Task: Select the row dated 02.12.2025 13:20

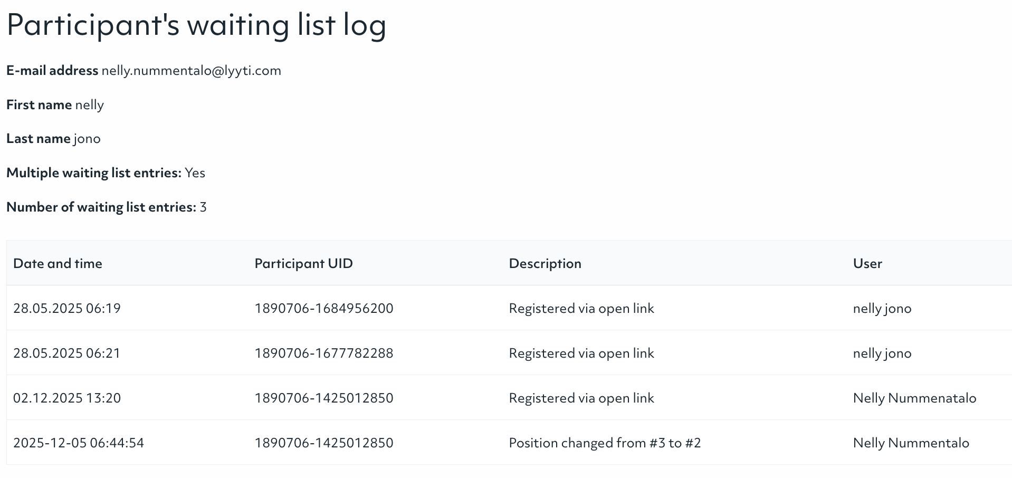Action: (x=67, y=398)
